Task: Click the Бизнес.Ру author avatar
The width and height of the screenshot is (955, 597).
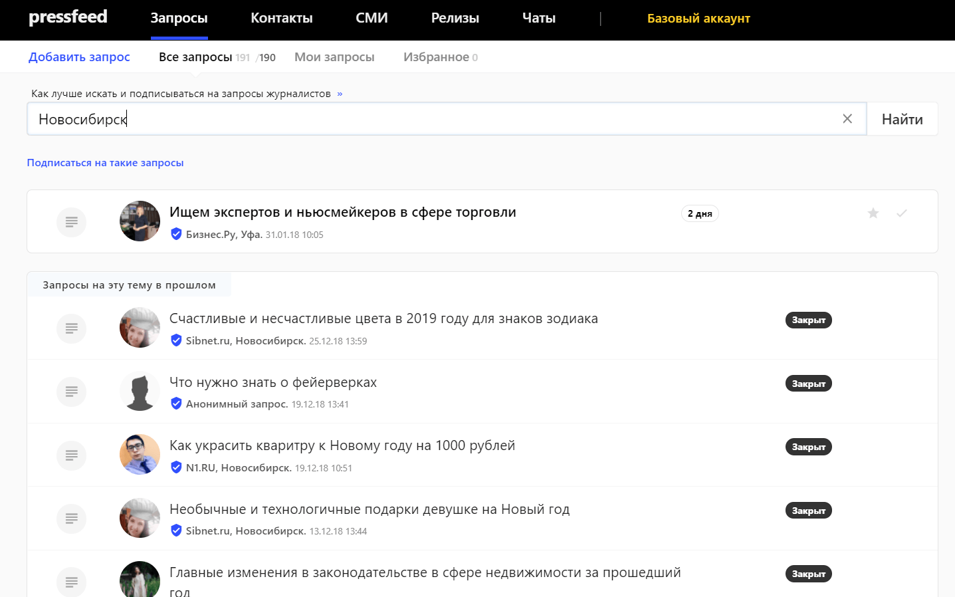Action: (x=140, y=221)
